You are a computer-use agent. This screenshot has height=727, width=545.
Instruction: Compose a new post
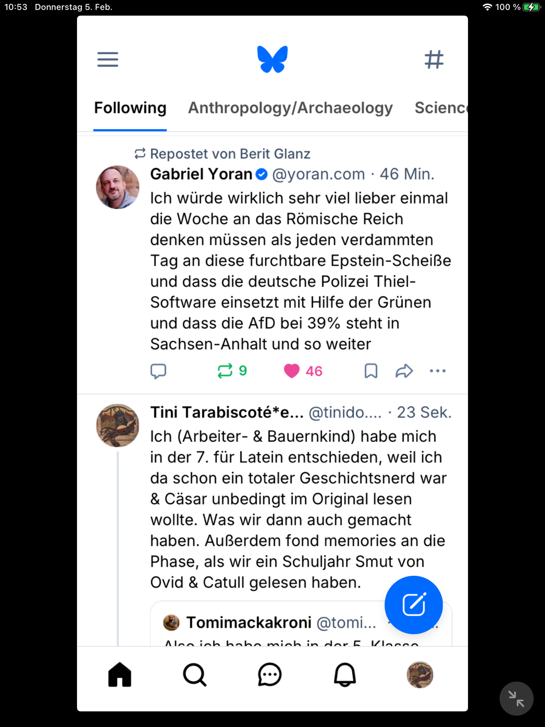click(x=413, y=605)
